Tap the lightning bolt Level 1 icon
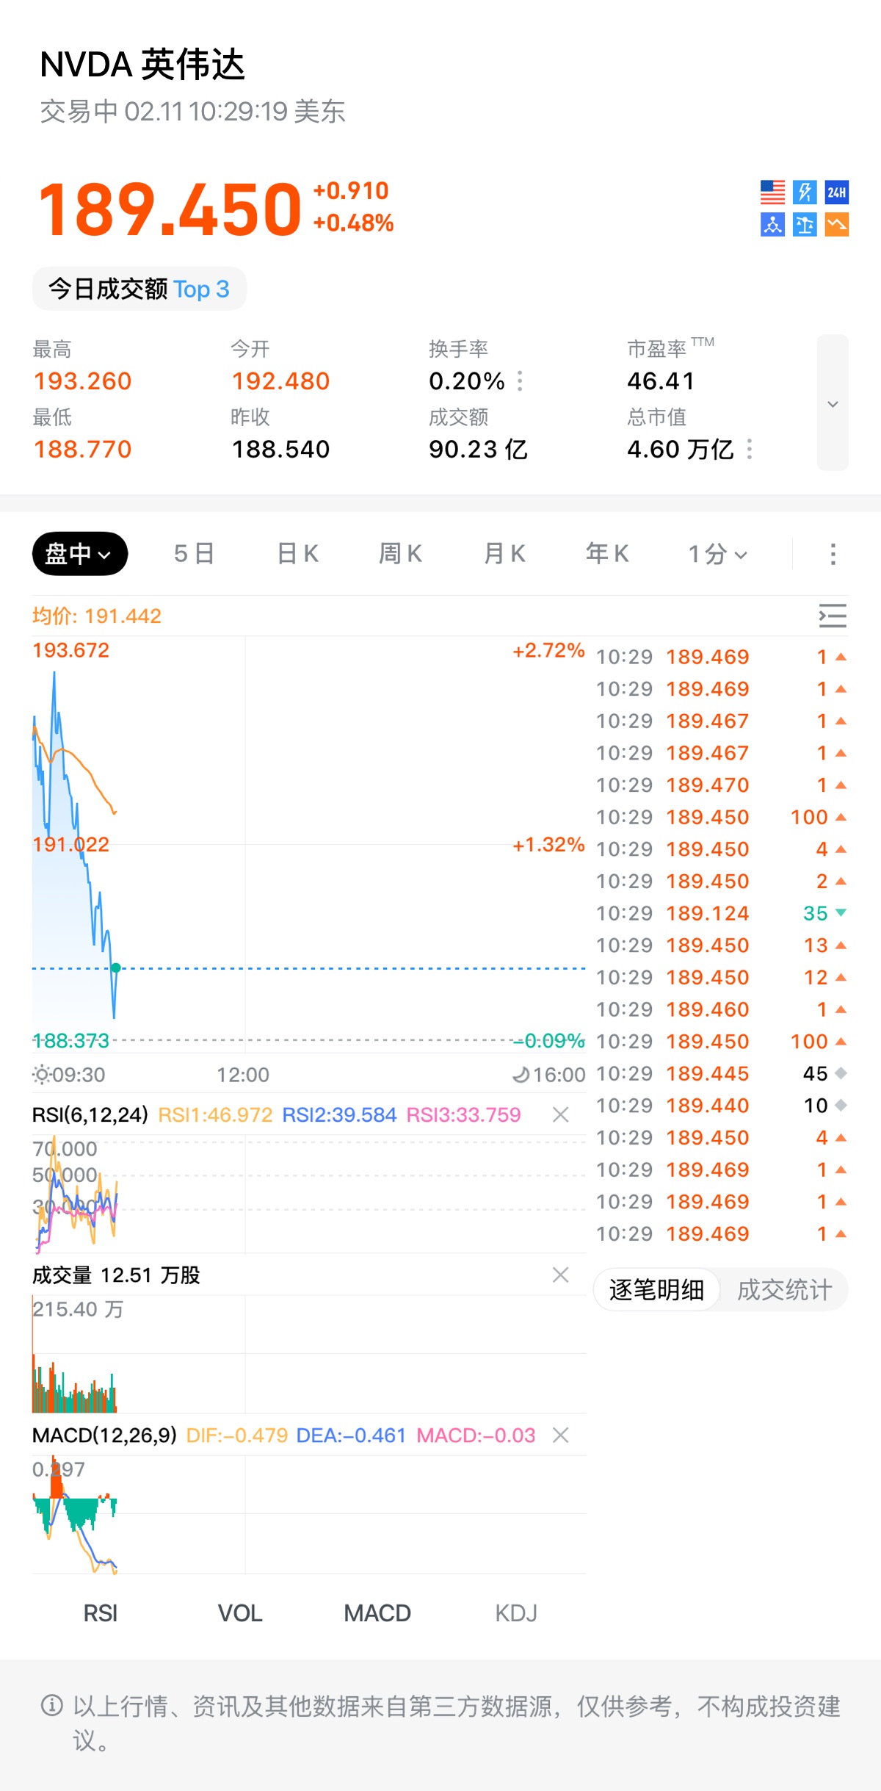 (805, 192)
